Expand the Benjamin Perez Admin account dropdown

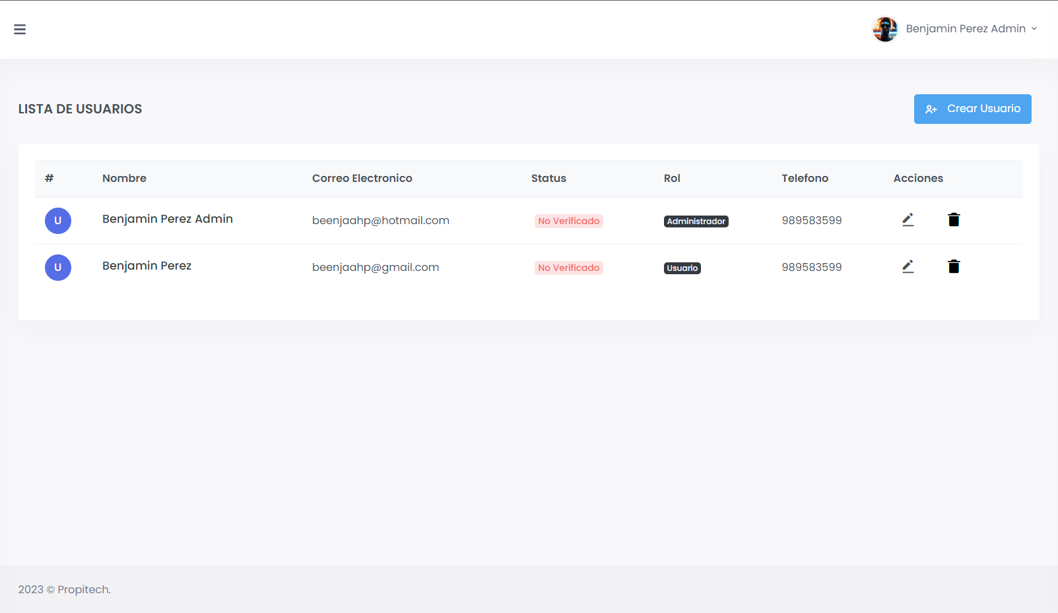coord(965,29)
